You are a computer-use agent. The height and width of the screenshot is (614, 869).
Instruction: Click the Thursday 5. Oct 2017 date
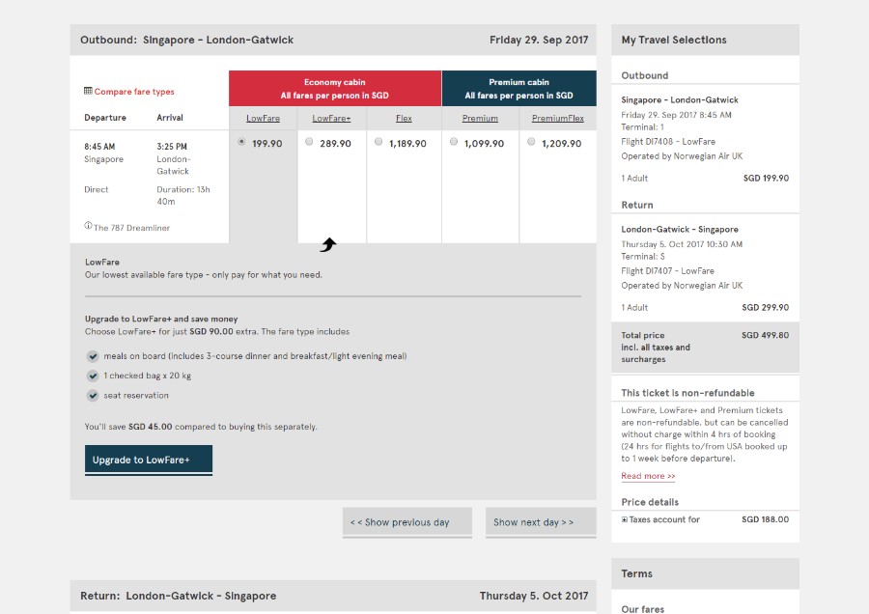(x=534, y=596)
